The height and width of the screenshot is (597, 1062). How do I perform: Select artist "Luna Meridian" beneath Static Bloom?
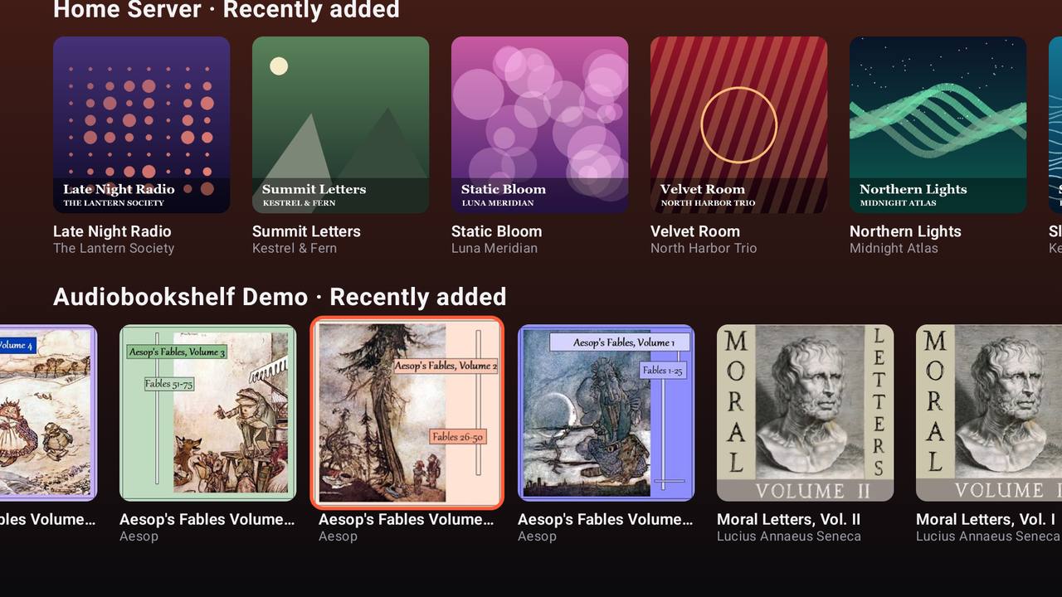click(x=494, y=248)
